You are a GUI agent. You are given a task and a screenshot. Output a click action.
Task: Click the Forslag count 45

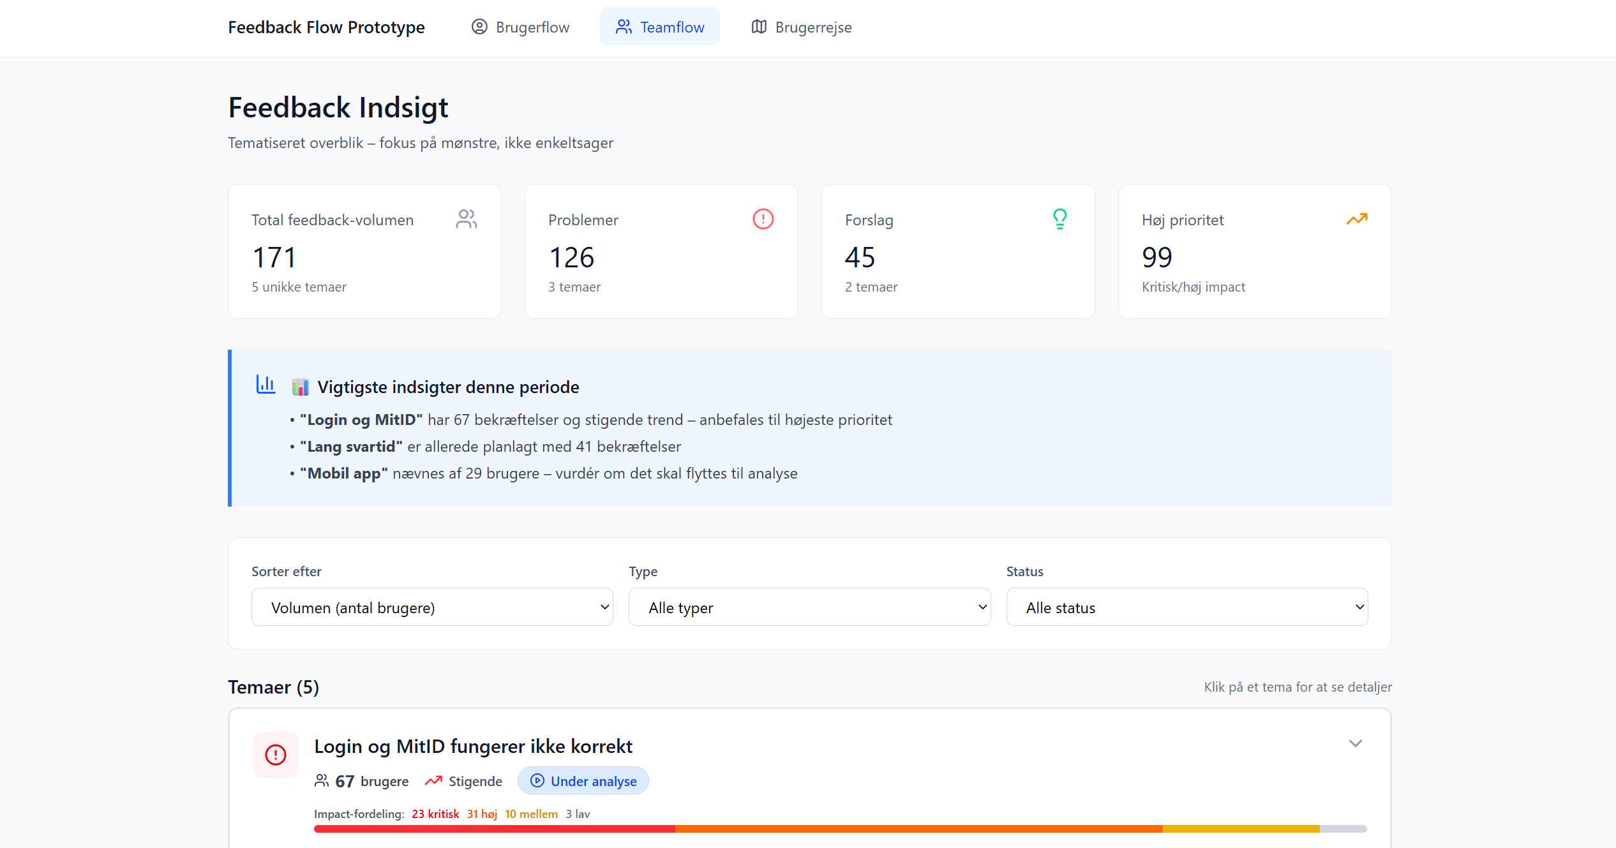(x=860, y=257)
